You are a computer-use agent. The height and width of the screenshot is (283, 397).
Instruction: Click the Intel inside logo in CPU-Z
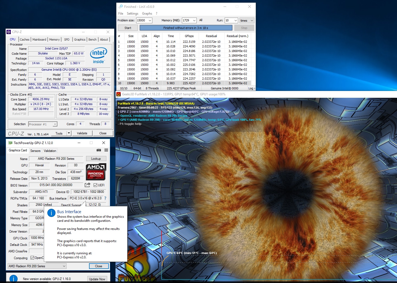pos(99,56)
